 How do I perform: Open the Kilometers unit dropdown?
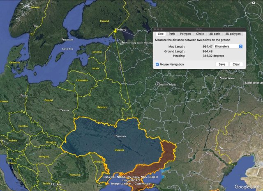pyautogui.click(x=229, y=46)
